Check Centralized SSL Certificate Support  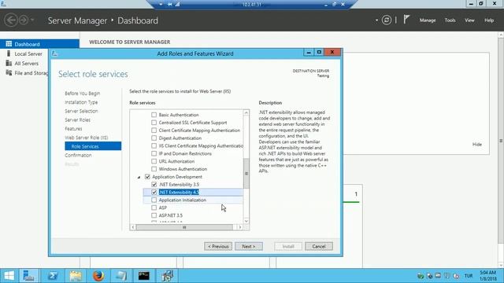pos(154,123)
